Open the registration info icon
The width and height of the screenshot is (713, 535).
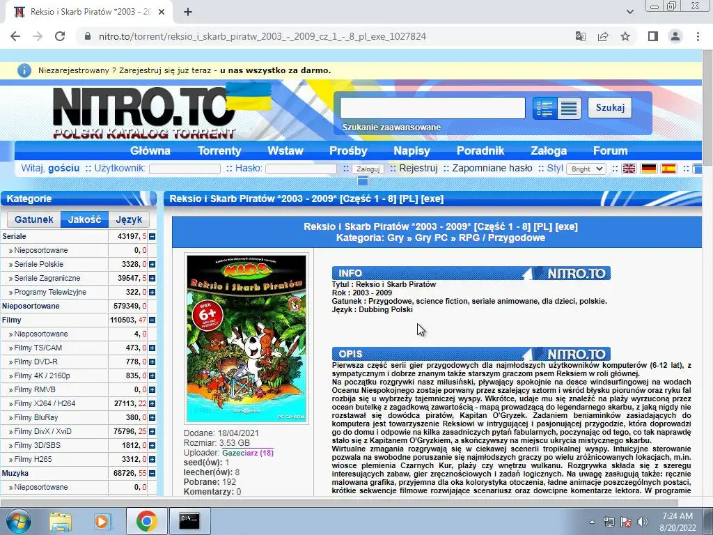point(24,70)
